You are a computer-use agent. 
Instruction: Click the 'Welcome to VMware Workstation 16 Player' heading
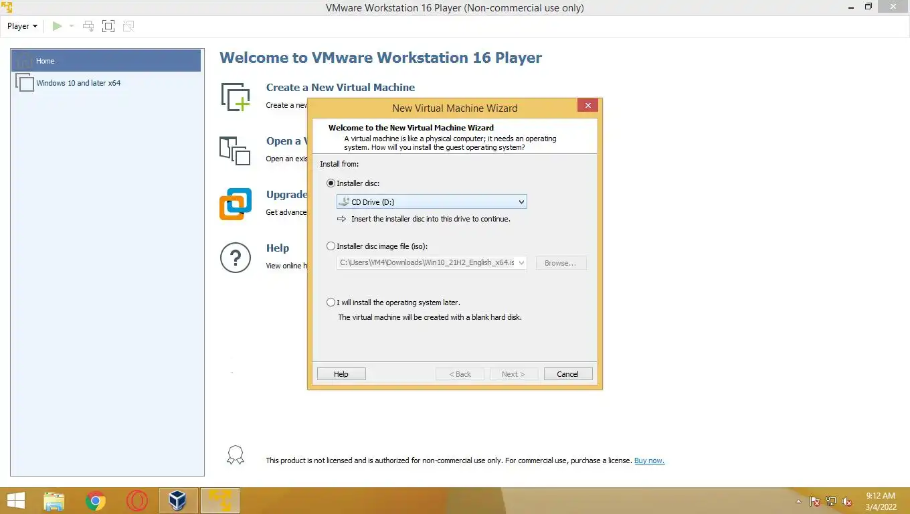[381, 58]
